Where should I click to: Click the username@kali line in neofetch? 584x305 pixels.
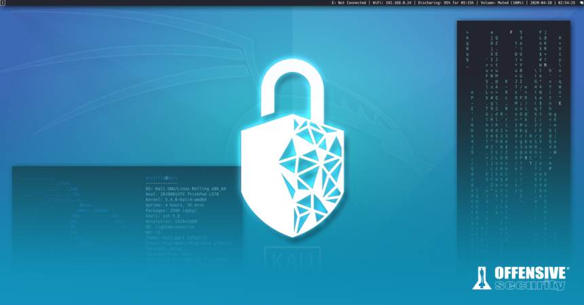[x=160, y=178]
